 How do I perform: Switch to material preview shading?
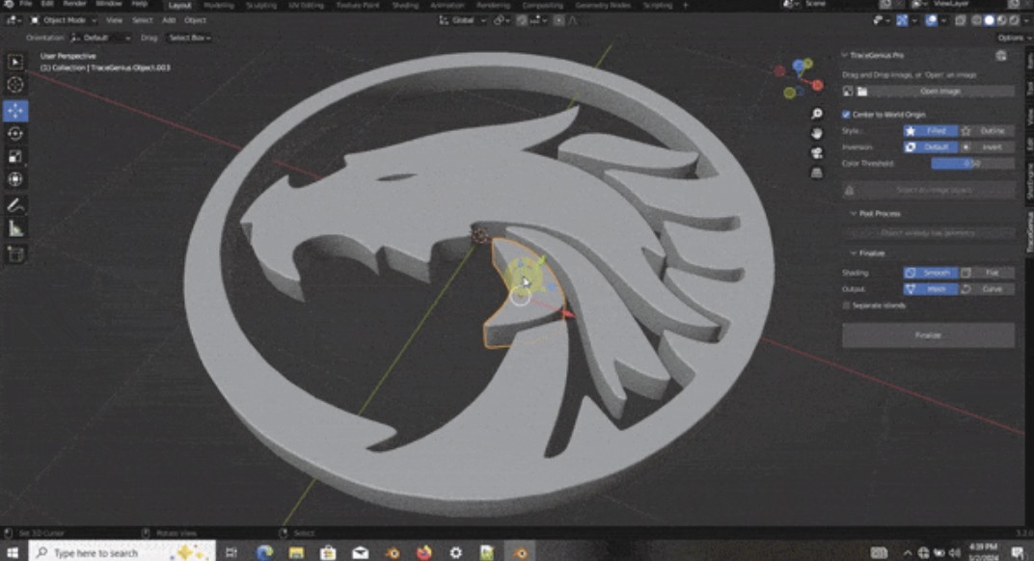click(x=1001, y=20)
